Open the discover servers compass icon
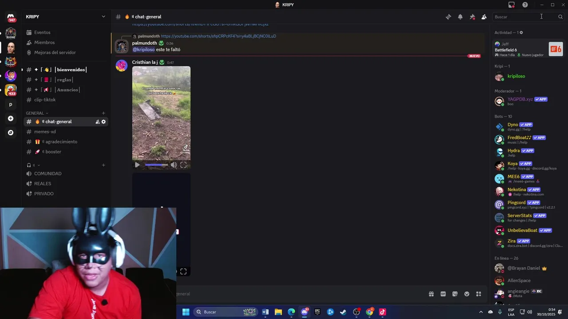Screen dimensions: 568x319 coord(11,132)
